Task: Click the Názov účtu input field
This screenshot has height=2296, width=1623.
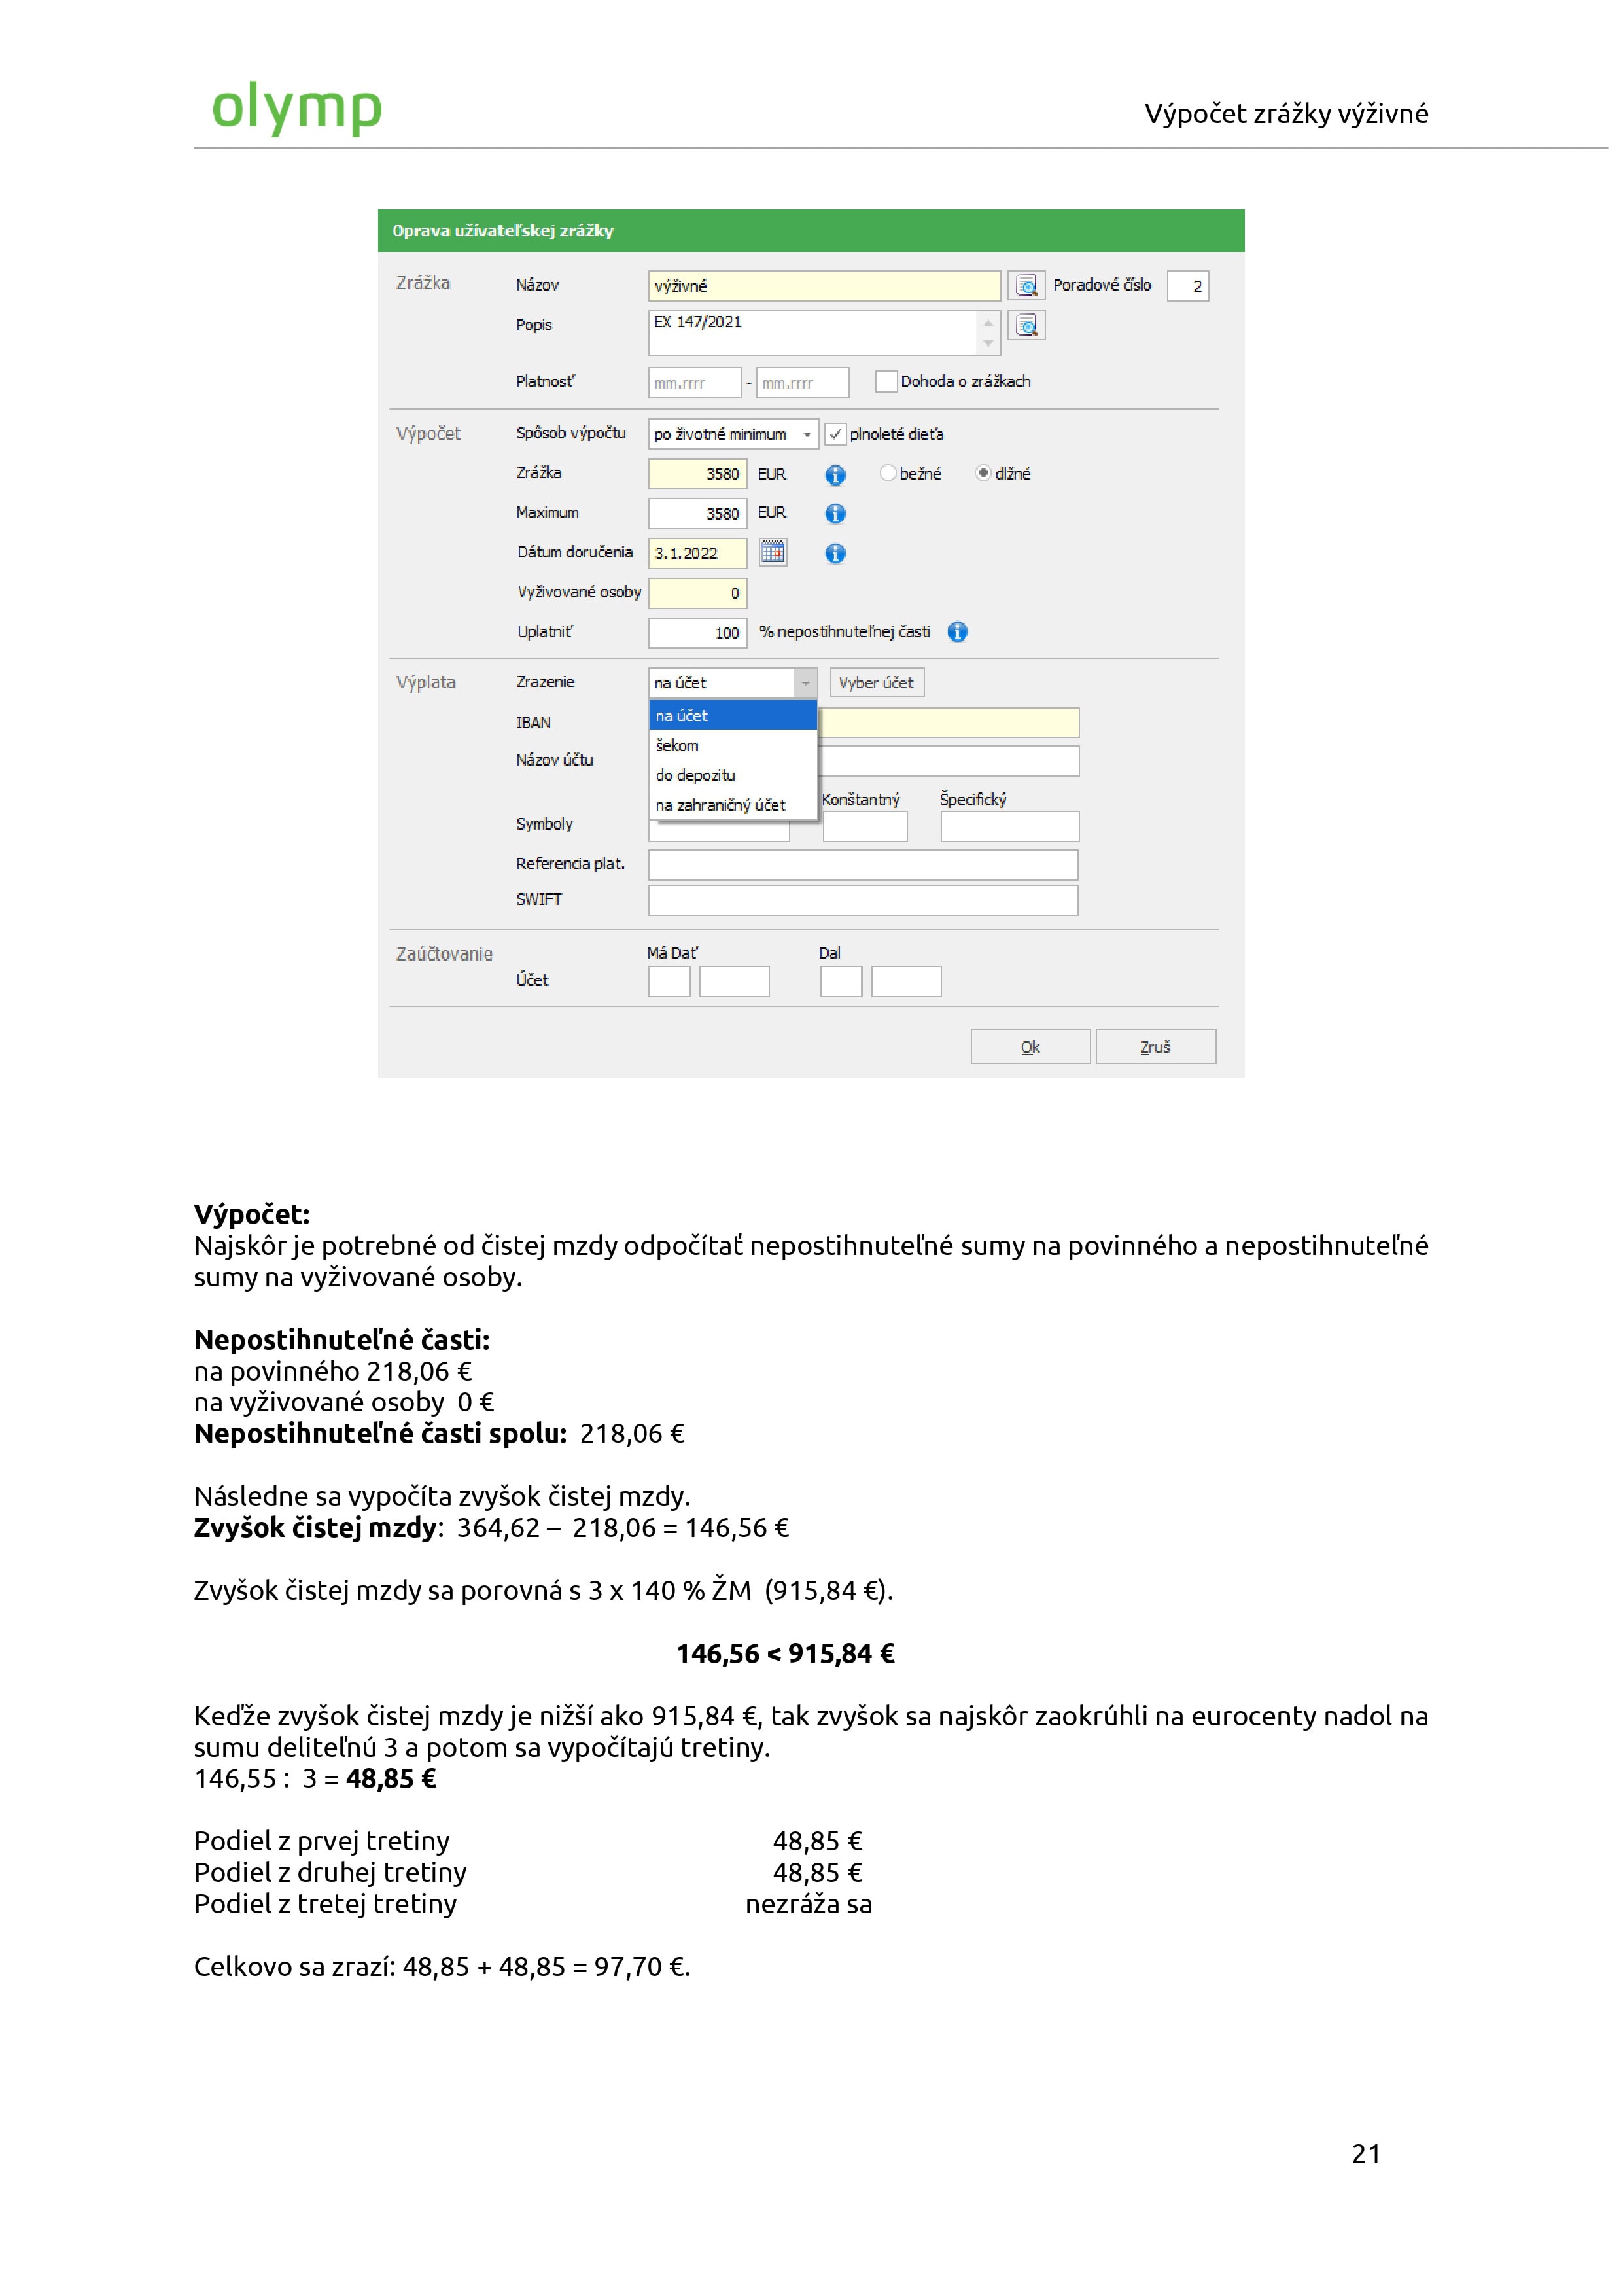Action: 949,761
